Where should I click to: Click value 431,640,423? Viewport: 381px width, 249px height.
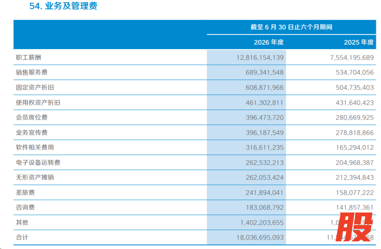(x=355, y=103)
